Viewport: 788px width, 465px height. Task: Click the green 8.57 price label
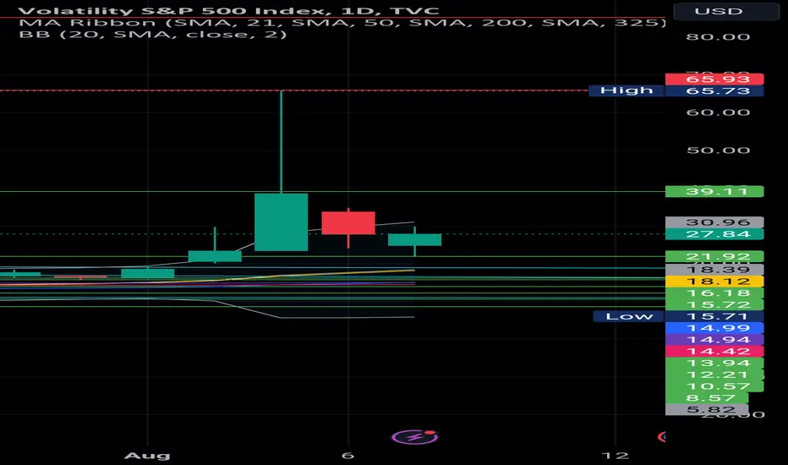click(x=707, y=397)
